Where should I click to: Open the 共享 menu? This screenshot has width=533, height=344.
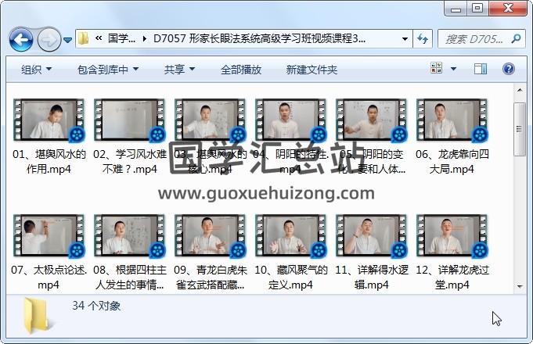179,70
